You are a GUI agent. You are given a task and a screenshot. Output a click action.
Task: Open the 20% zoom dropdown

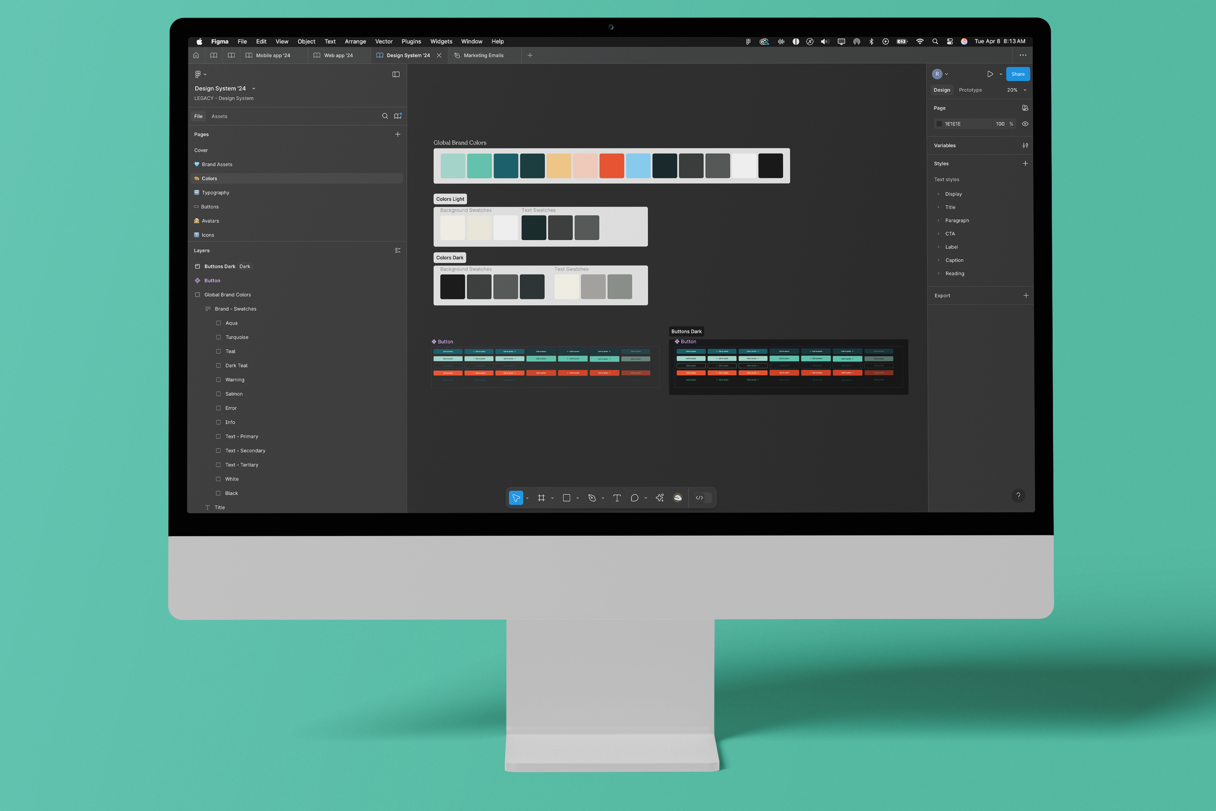point(1017,90)
